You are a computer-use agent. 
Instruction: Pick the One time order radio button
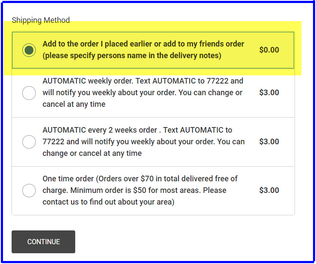point(29,190)
